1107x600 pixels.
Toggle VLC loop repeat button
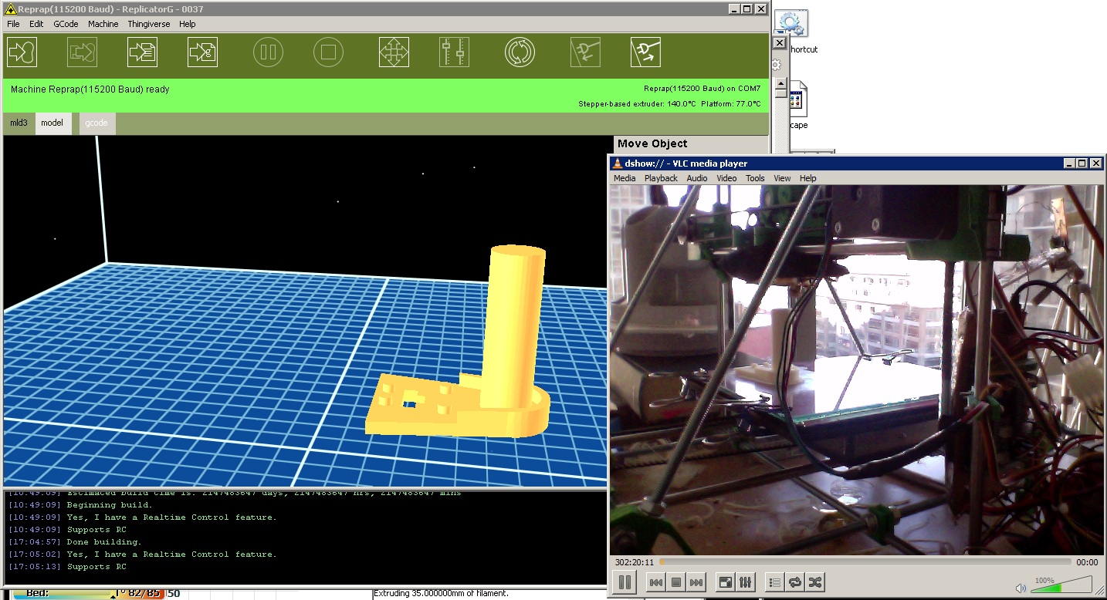coord(795,582)
